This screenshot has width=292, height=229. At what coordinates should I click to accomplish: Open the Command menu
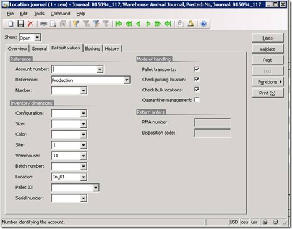coord(60,14)
